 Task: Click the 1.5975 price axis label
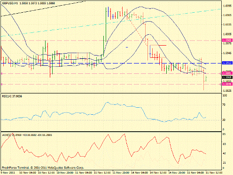pyautogui.click(x=227, y=44)
